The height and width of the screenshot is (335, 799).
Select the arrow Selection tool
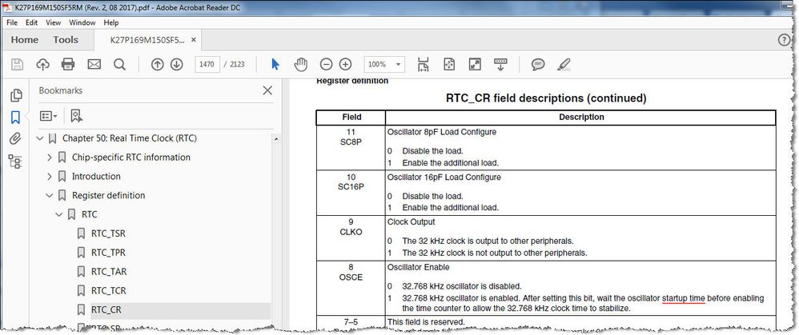coord(275,64)
